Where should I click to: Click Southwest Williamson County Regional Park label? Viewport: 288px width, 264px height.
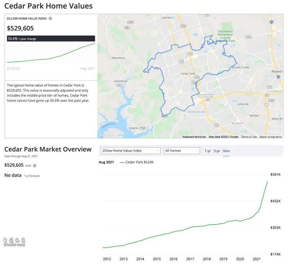point(225,36)
